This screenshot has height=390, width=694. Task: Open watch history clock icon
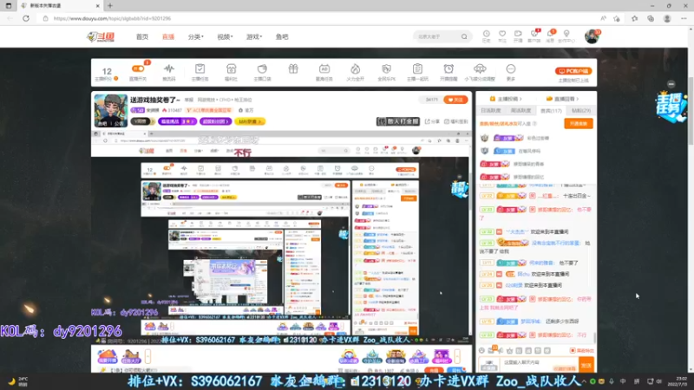click(486, 36)
